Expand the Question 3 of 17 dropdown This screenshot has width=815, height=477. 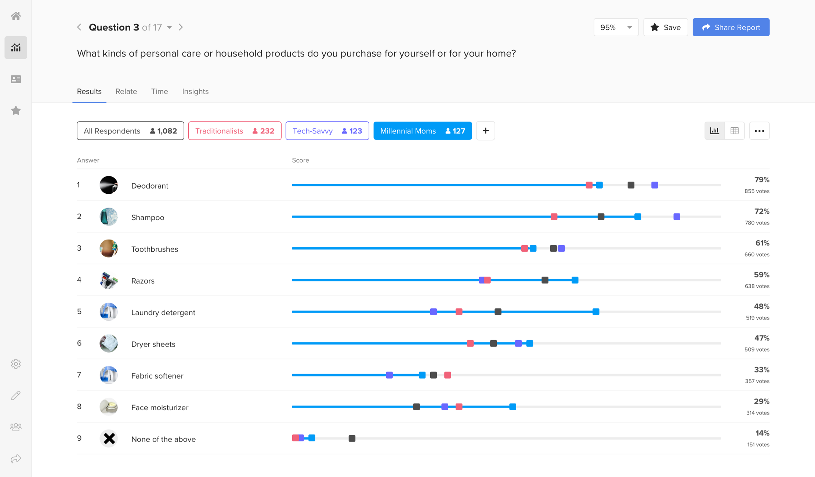pyautogui.click(x=170, y=27)
